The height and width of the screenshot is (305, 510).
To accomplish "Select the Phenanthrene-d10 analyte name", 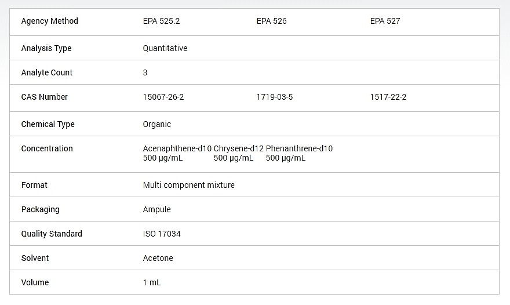I will click(x=299, y=149).
